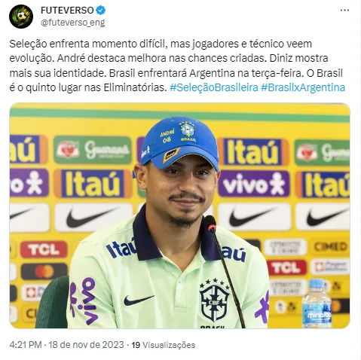Click the purple vivo logo on the sleeve
This screenshot has height=360, width=361.
(x=84, y=301)
